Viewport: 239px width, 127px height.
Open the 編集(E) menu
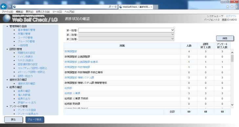[x=19, y=12]
